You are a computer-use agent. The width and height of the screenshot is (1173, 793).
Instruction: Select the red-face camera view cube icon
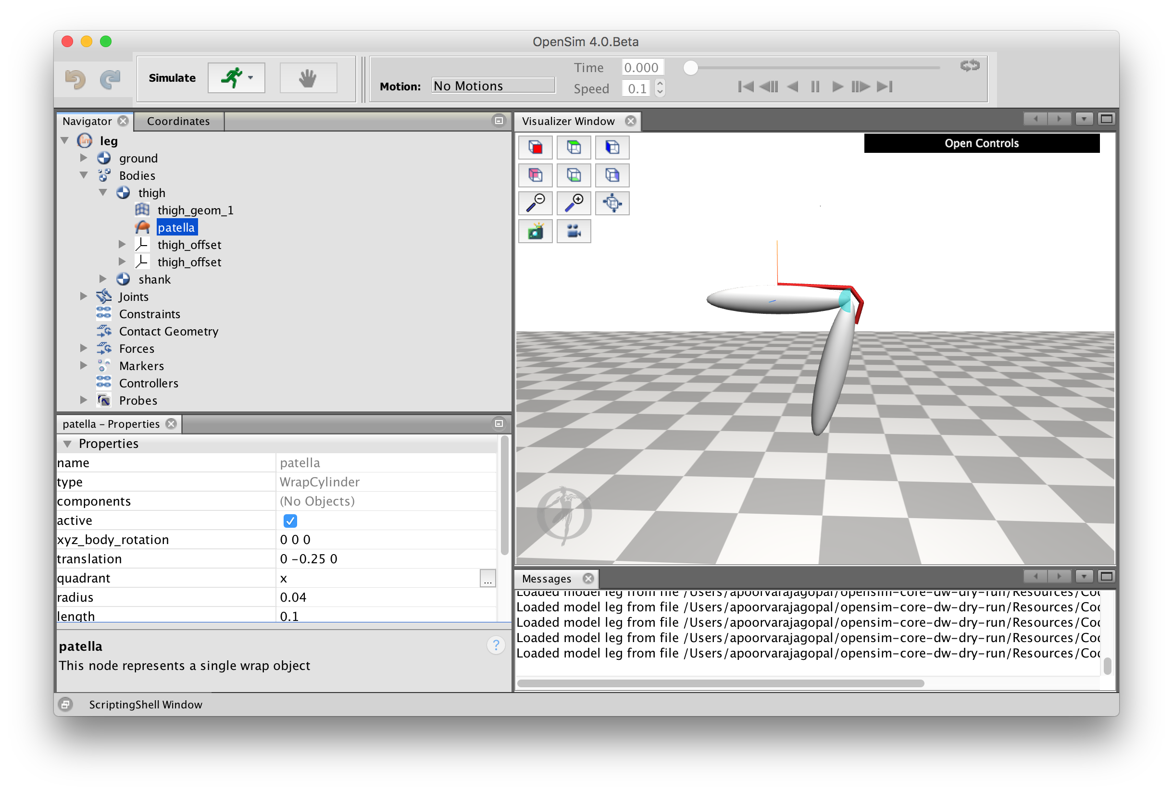coord(535,147)
